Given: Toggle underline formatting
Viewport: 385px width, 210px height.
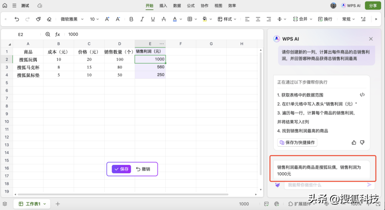Looking at the screenshot, I should [153, 19].
